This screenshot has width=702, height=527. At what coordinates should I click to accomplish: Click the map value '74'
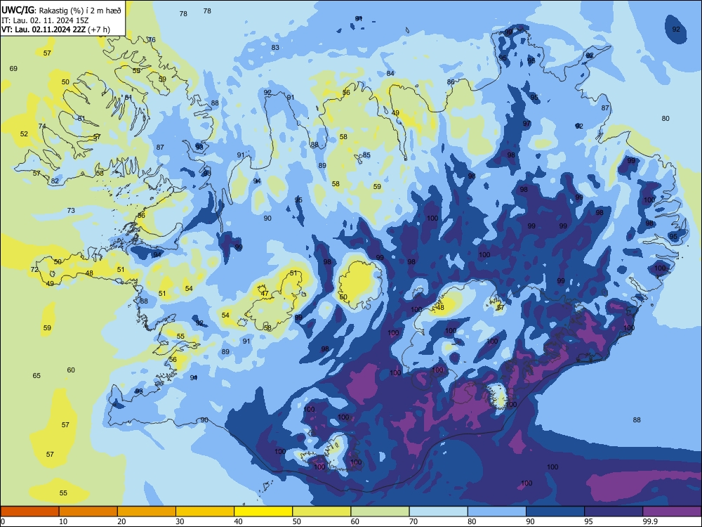[x=42, y=126]
